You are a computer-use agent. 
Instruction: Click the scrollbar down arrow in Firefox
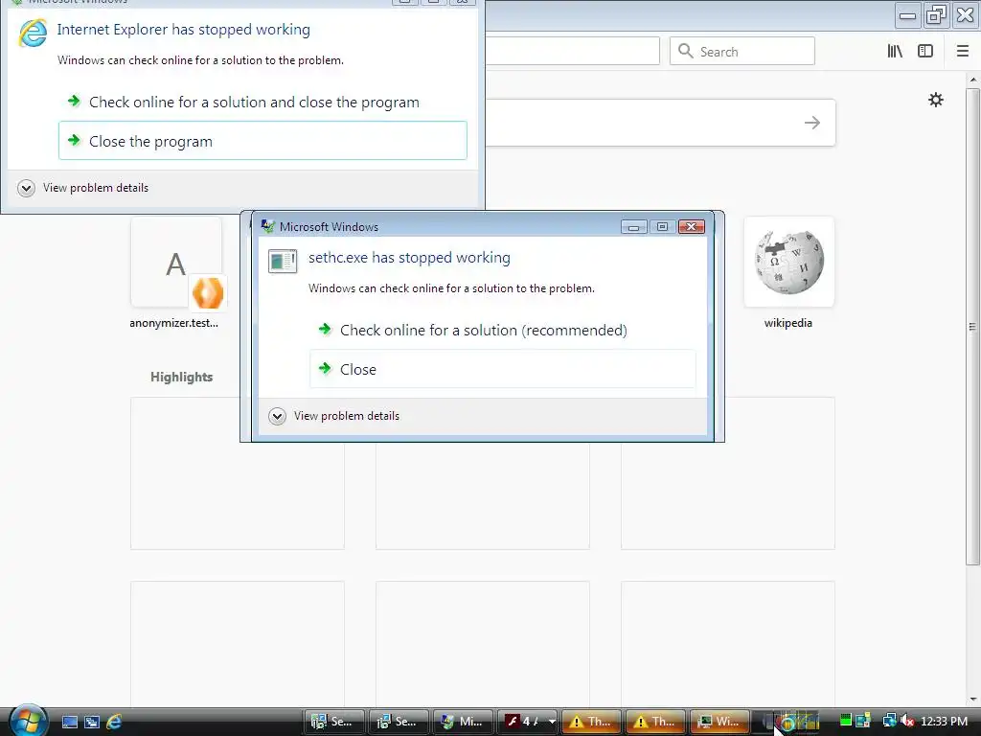point(972,699)
